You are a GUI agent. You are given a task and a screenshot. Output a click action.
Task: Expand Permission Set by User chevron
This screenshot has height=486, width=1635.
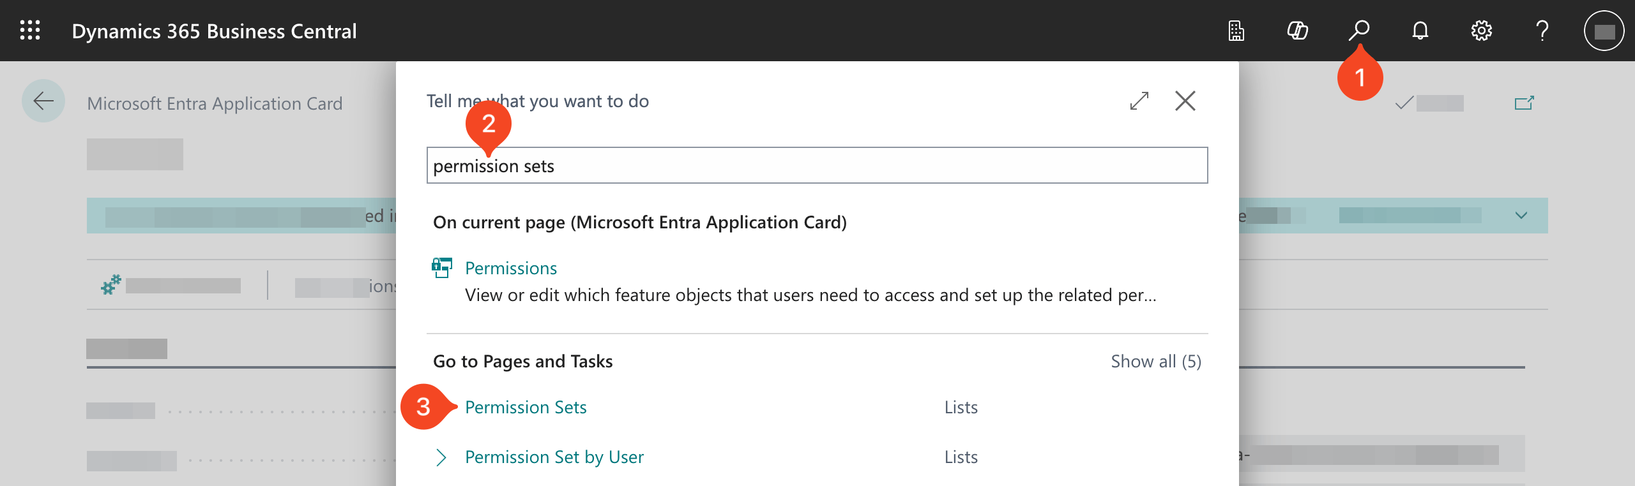tap(441, 457)
